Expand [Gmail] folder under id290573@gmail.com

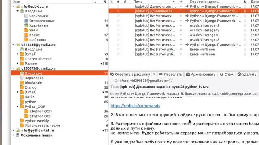17,92
